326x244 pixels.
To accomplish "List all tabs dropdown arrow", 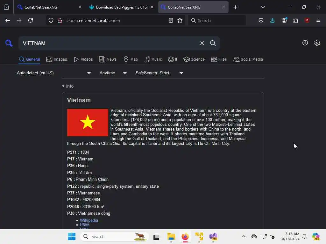I will click(263, 7).
